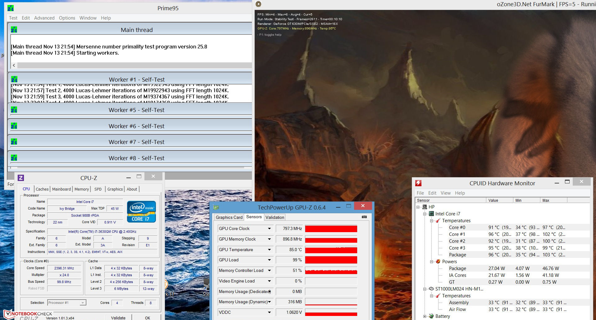Click the flame icon beside Powers
The height and width of the screenshot is (320, 596).
coord(438,262)
